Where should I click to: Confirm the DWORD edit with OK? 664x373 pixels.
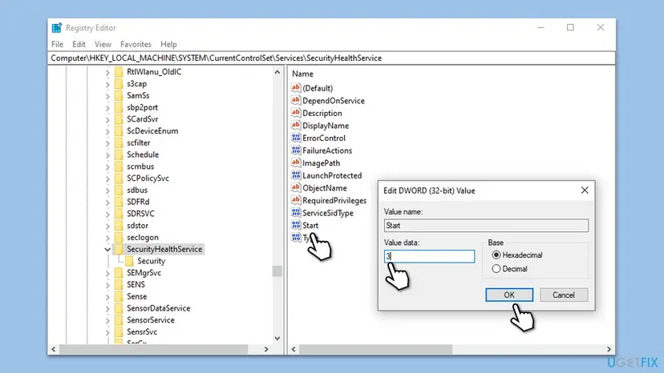[x=509, y=295]
